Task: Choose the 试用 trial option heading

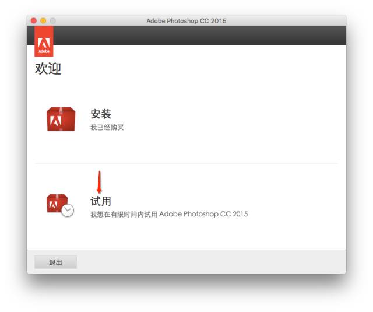Action: pos(101,201)
